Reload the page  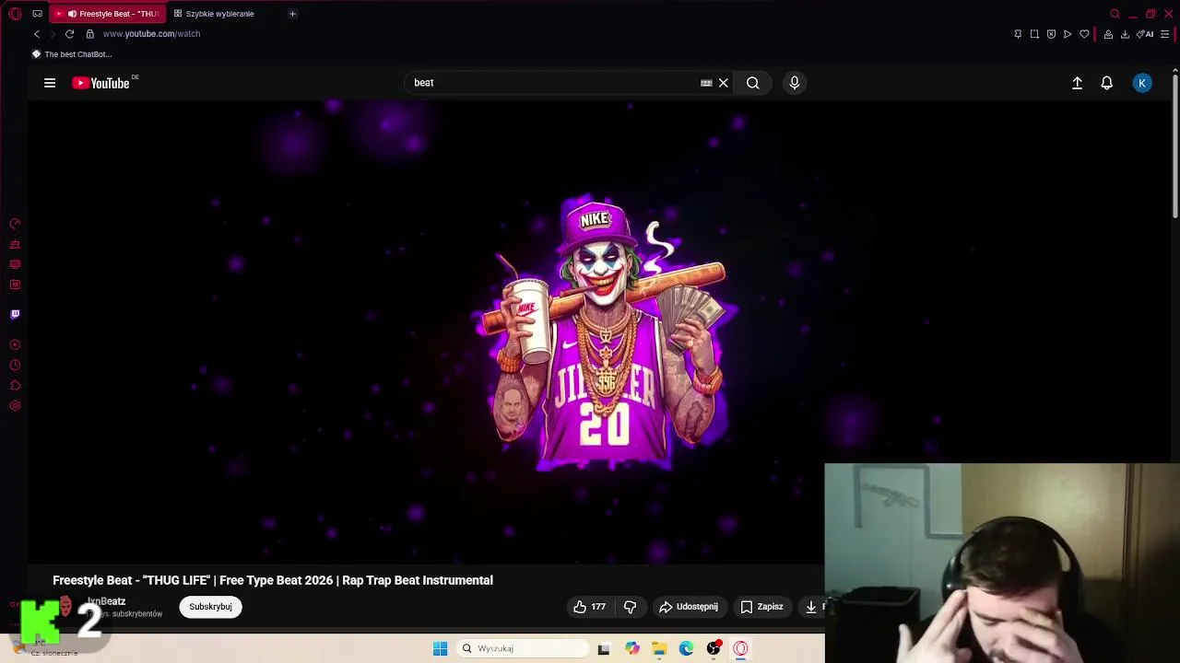point(69,34)
